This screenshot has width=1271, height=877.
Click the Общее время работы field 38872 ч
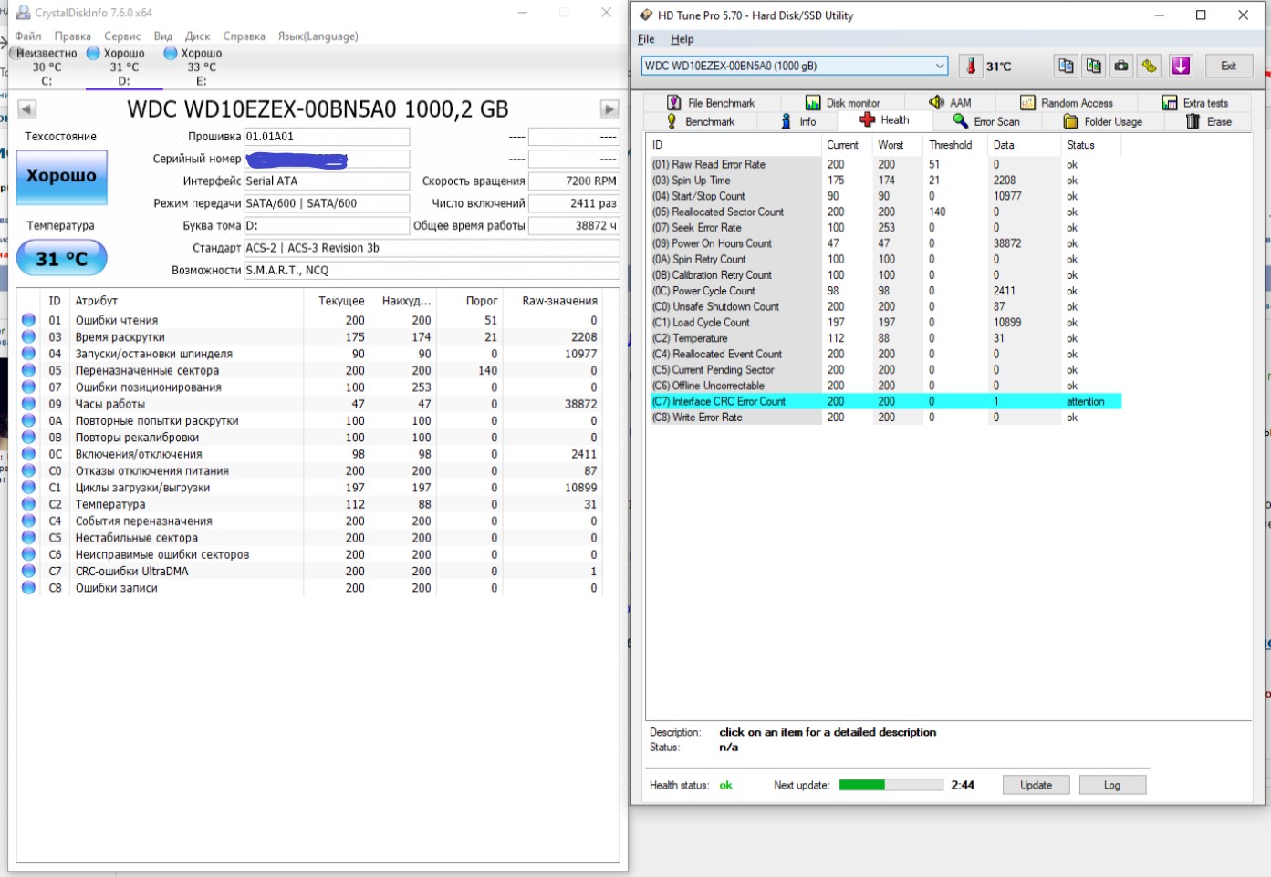click(574, 225)
